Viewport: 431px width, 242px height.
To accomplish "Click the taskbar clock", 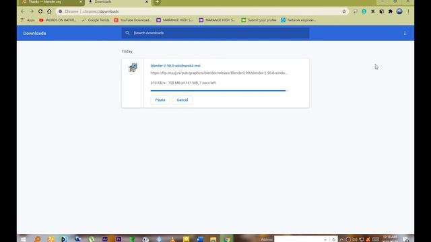I will 390,239.
